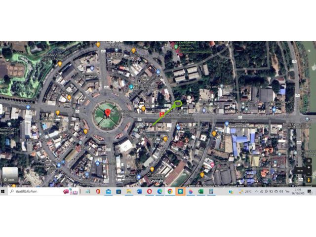Open Street View with the yellow Pegman

[x=309, y=180]
